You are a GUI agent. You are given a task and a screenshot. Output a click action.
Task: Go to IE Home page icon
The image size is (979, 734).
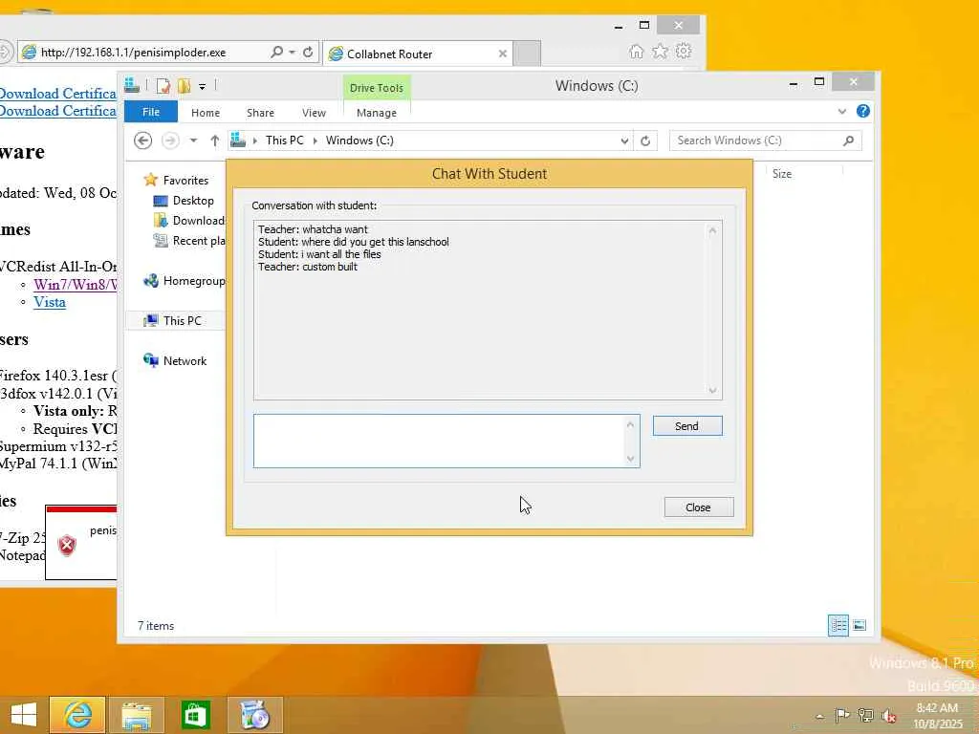[x=636, y=52]
